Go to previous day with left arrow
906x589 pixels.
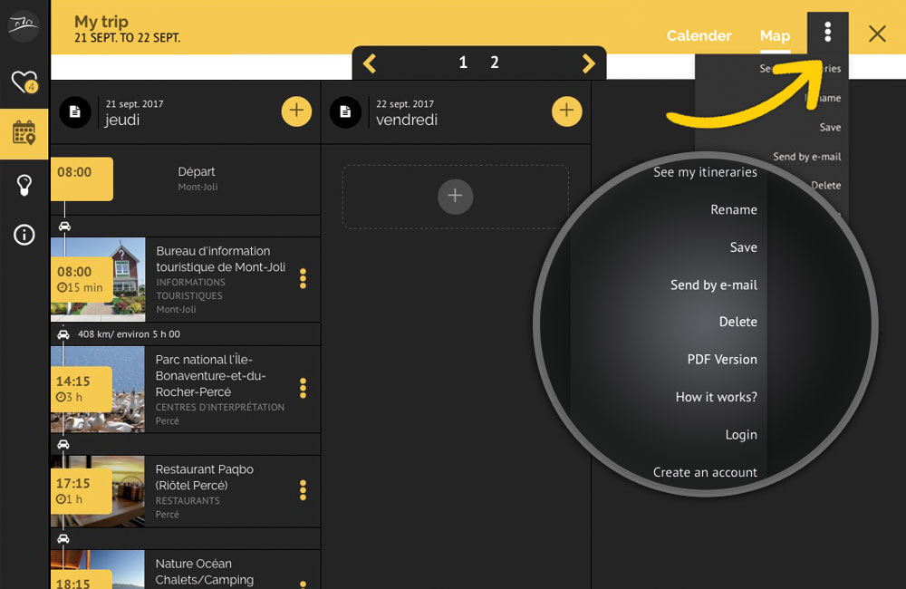370,63
